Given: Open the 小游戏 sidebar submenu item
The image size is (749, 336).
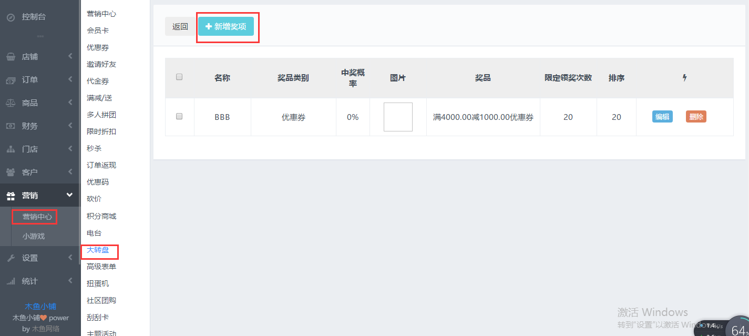Looking at the screenshot, I should [34, 236].
